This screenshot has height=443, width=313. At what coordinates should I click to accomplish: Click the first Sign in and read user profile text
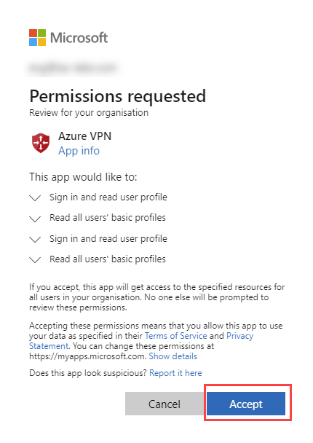click(108, 197)
